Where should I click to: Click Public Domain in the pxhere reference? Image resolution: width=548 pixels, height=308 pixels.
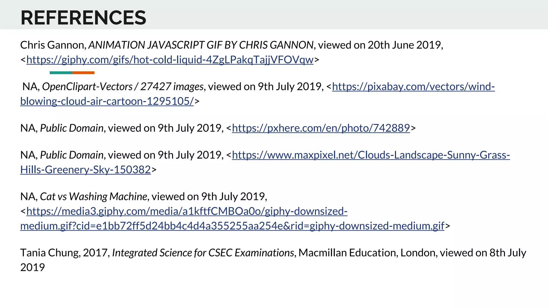72,128
